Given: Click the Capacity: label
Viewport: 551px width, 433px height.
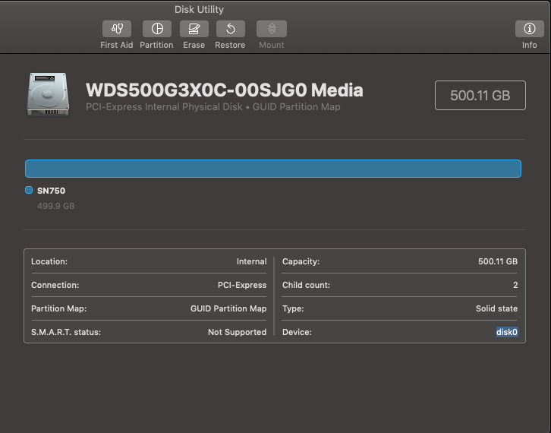Looking at the screenshot, I should [301, 261].
